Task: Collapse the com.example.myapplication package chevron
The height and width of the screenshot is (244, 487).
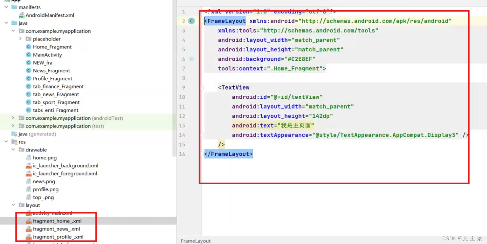Action: coord(13,31)
